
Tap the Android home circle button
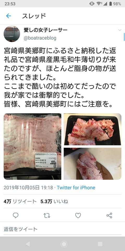pyautogui.click(x=64, y=244)
